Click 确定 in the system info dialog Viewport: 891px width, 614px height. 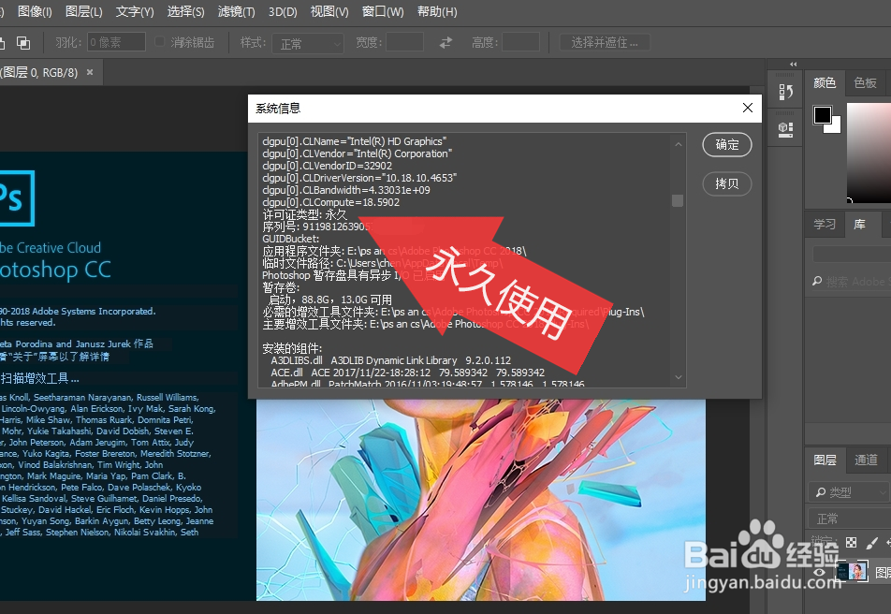point(727,144)
